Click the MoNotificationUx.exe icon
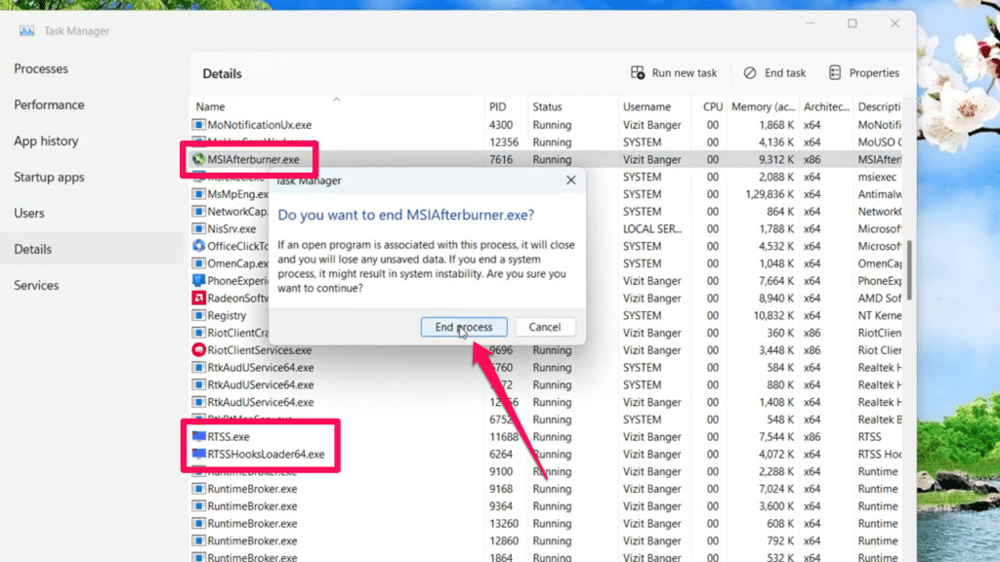 199,125
